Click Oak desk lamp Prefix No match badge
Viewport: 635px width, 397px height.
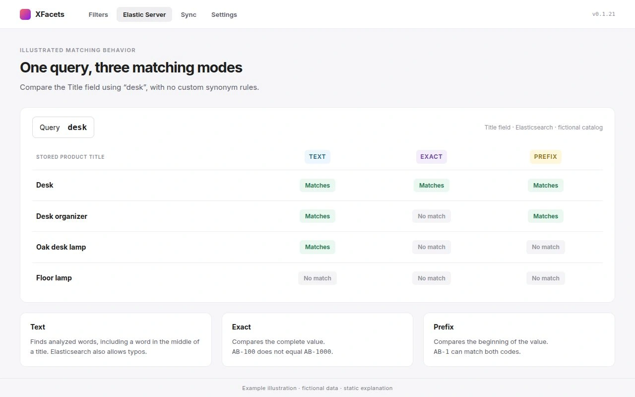(x=546, y=247)
